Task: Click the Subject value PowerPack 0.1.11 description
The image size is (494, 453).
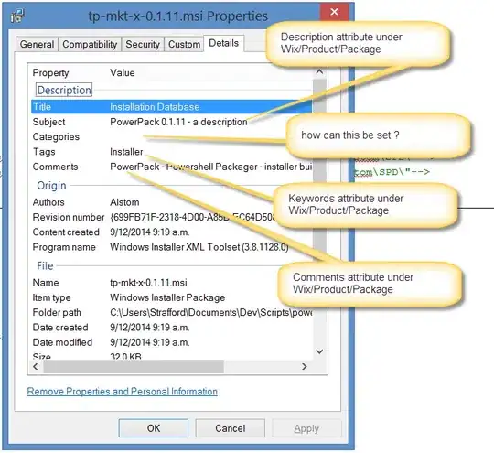Action: [178, 122]
